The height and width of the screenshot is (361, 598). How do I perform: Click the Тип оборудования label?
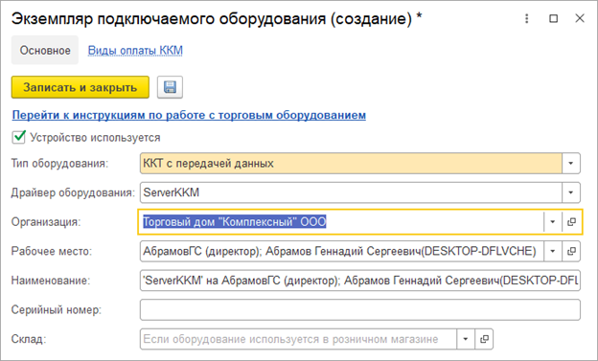coord(59,163)
